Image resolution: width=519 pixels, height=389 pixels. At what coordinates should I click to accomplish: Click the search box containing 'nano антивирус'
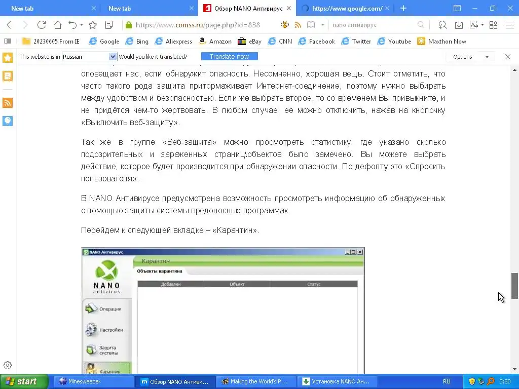pos(373,25)
